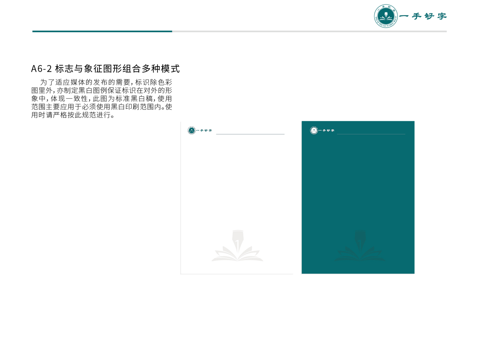Click 一手好字 text on the teal page header
The height and width of the screenshot is (338, 479).
pyautogui.click(x=326, y=131)
